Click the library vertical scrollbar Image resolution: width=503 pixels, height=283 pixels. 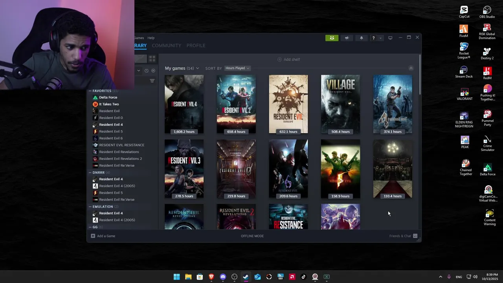click(420, 75)
